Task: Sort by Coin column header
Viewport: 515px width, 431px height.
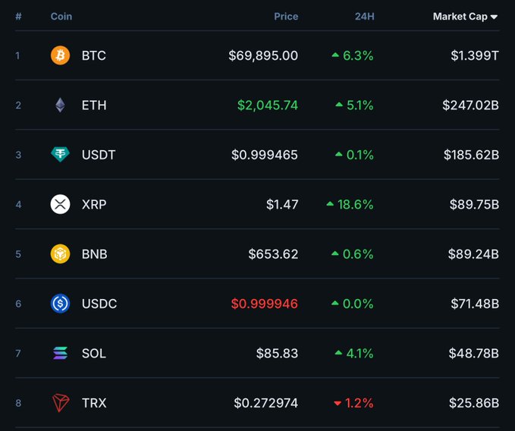Action: click(61, 16)
